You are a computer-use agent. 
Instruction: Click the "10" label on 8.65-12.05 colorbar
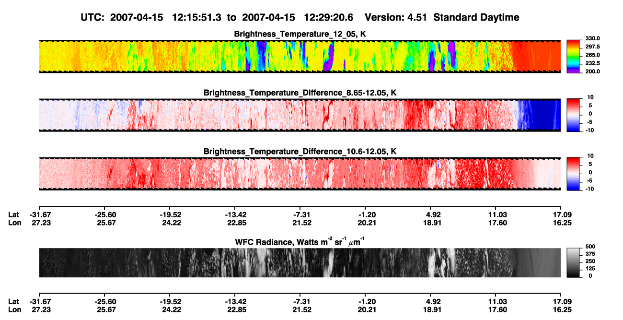pyautogui.click(x=591, y=97)
